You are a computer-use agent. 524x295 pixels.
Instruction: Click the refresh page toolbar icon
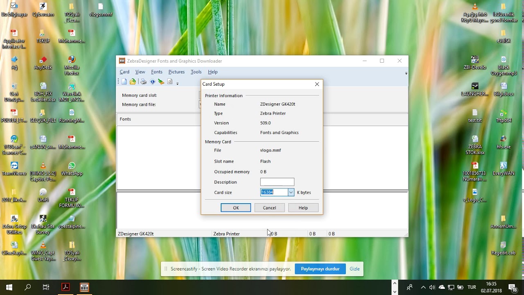[170, 82]
